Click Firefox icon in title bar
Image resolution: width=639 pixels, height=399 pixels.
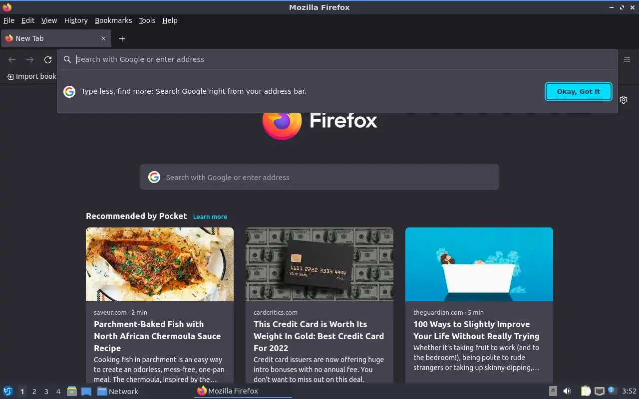point(7,7)
